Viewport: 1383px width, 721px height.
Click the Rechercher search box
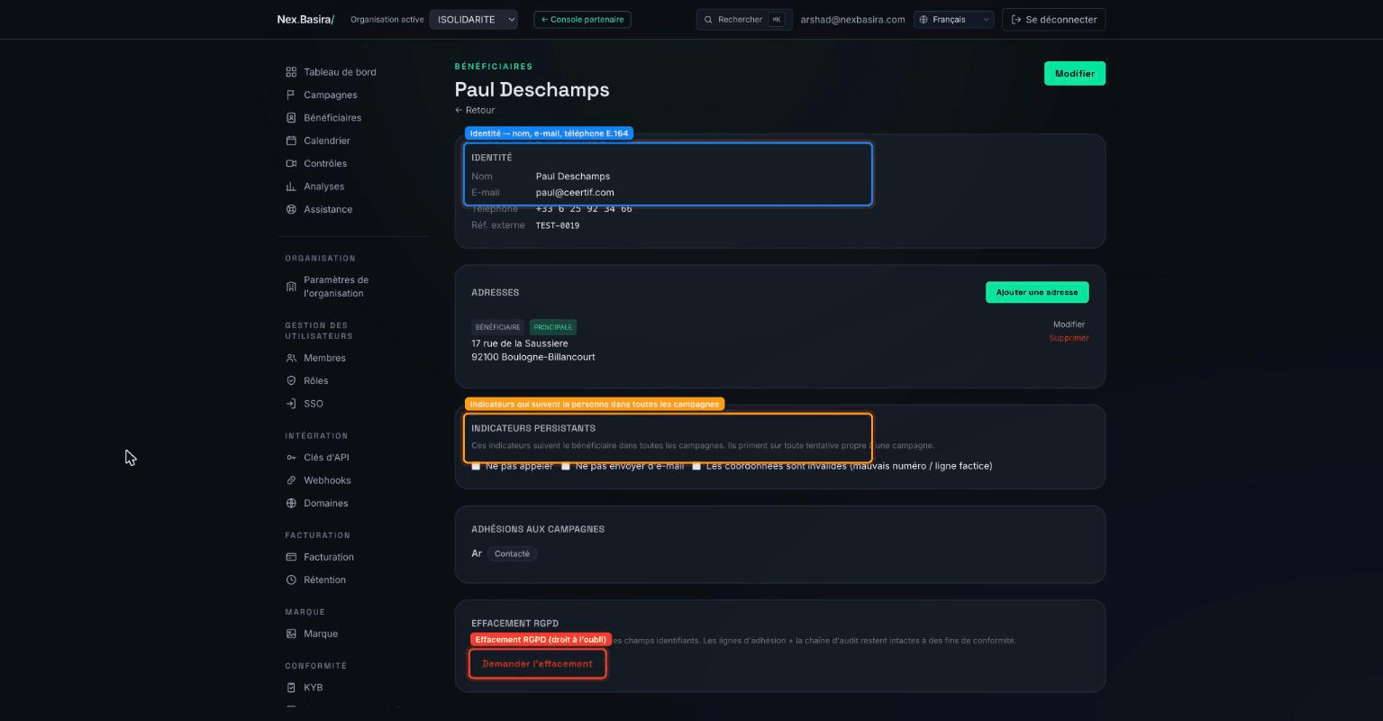(x=744, y=19)
